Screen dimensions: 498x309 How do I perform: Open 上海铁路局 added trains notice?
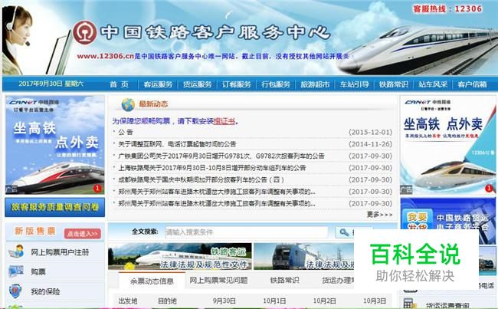(211, 168)
